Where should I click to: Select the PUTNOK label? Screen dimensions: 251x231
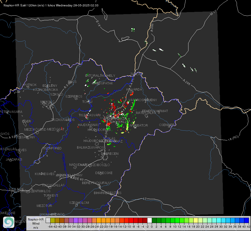click(30, 85)
